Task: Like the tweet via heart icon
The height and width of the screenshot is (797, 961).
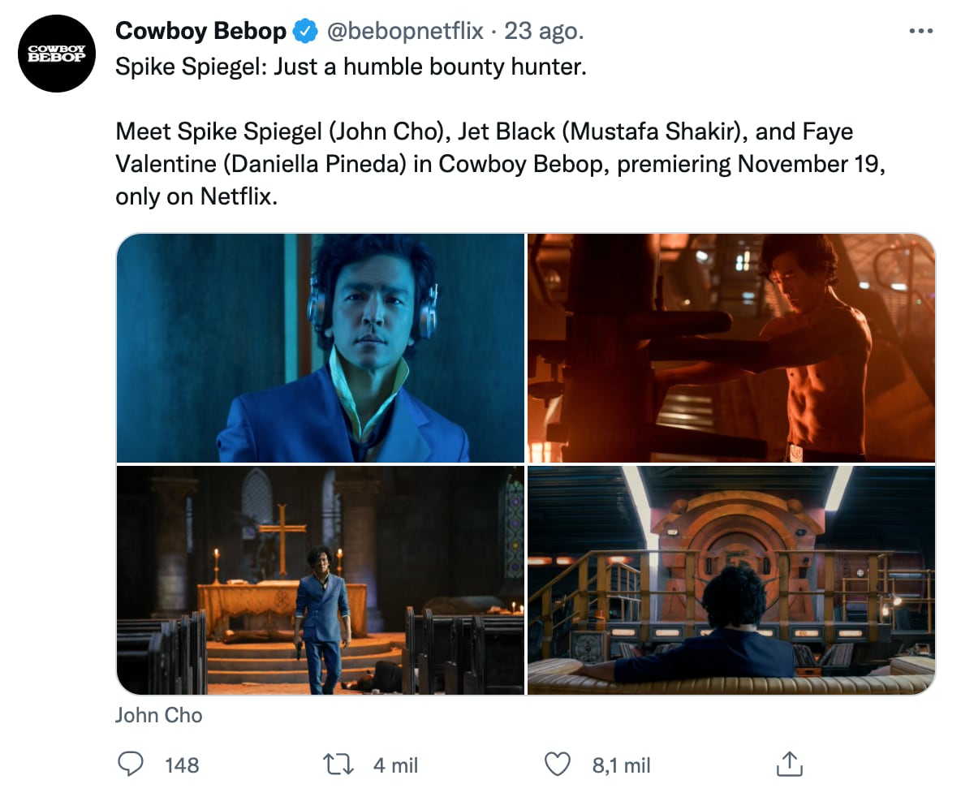Action: click(x=557, y=764)
